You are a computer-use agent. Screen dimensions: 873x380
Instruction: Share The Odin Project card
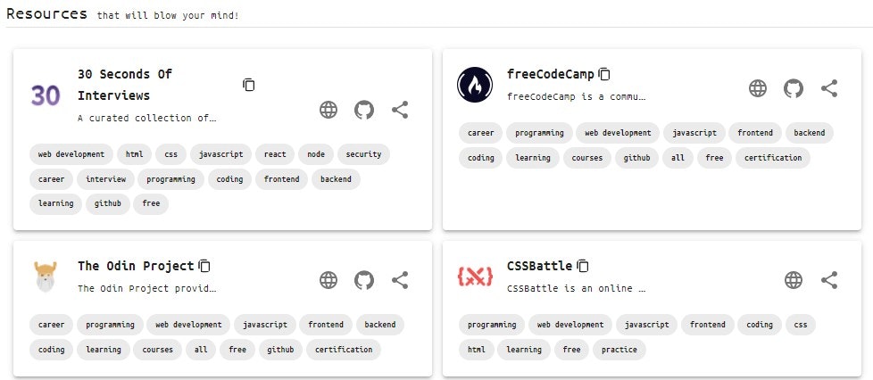coord(400,280)
